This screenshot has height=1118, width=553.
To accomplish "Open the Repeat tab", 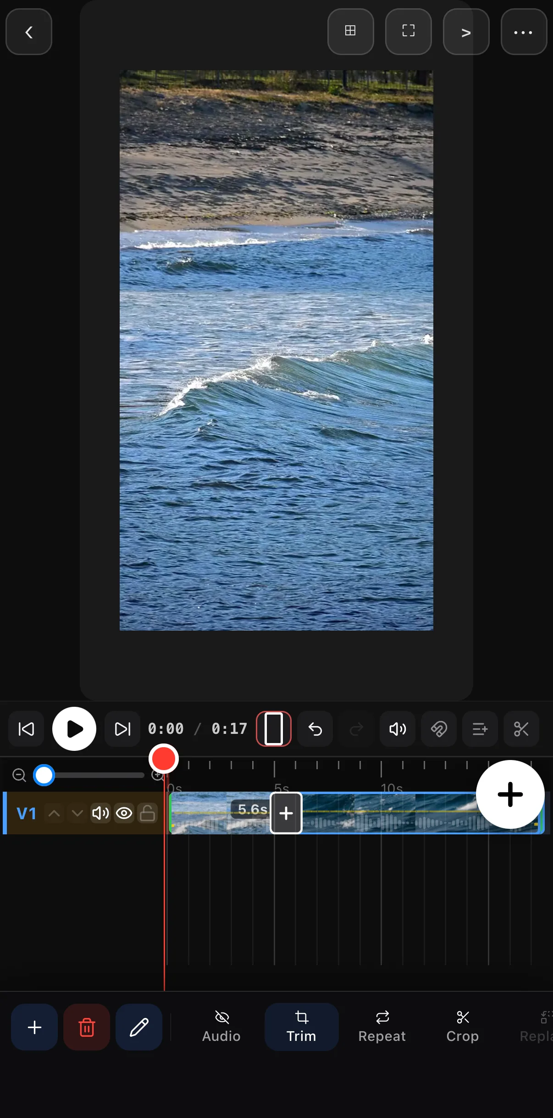I will click(x=382, y=1027).
